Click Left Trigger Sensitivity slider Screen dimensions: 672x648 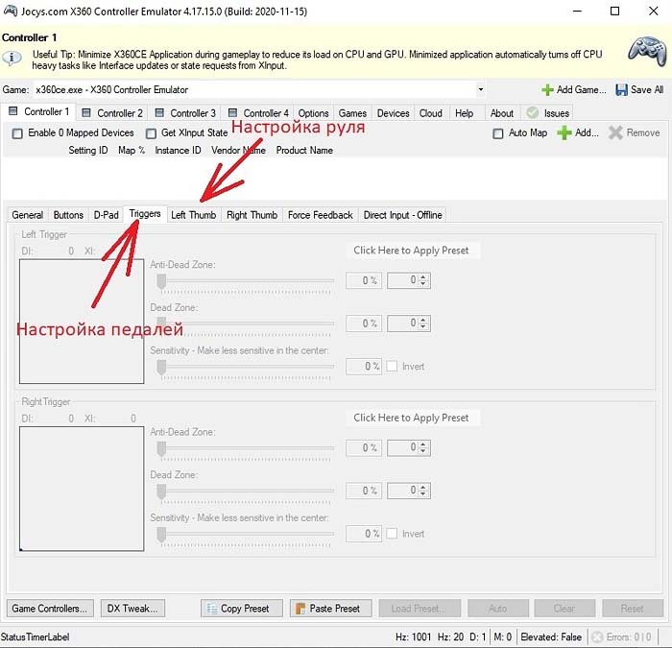(245, 368)
